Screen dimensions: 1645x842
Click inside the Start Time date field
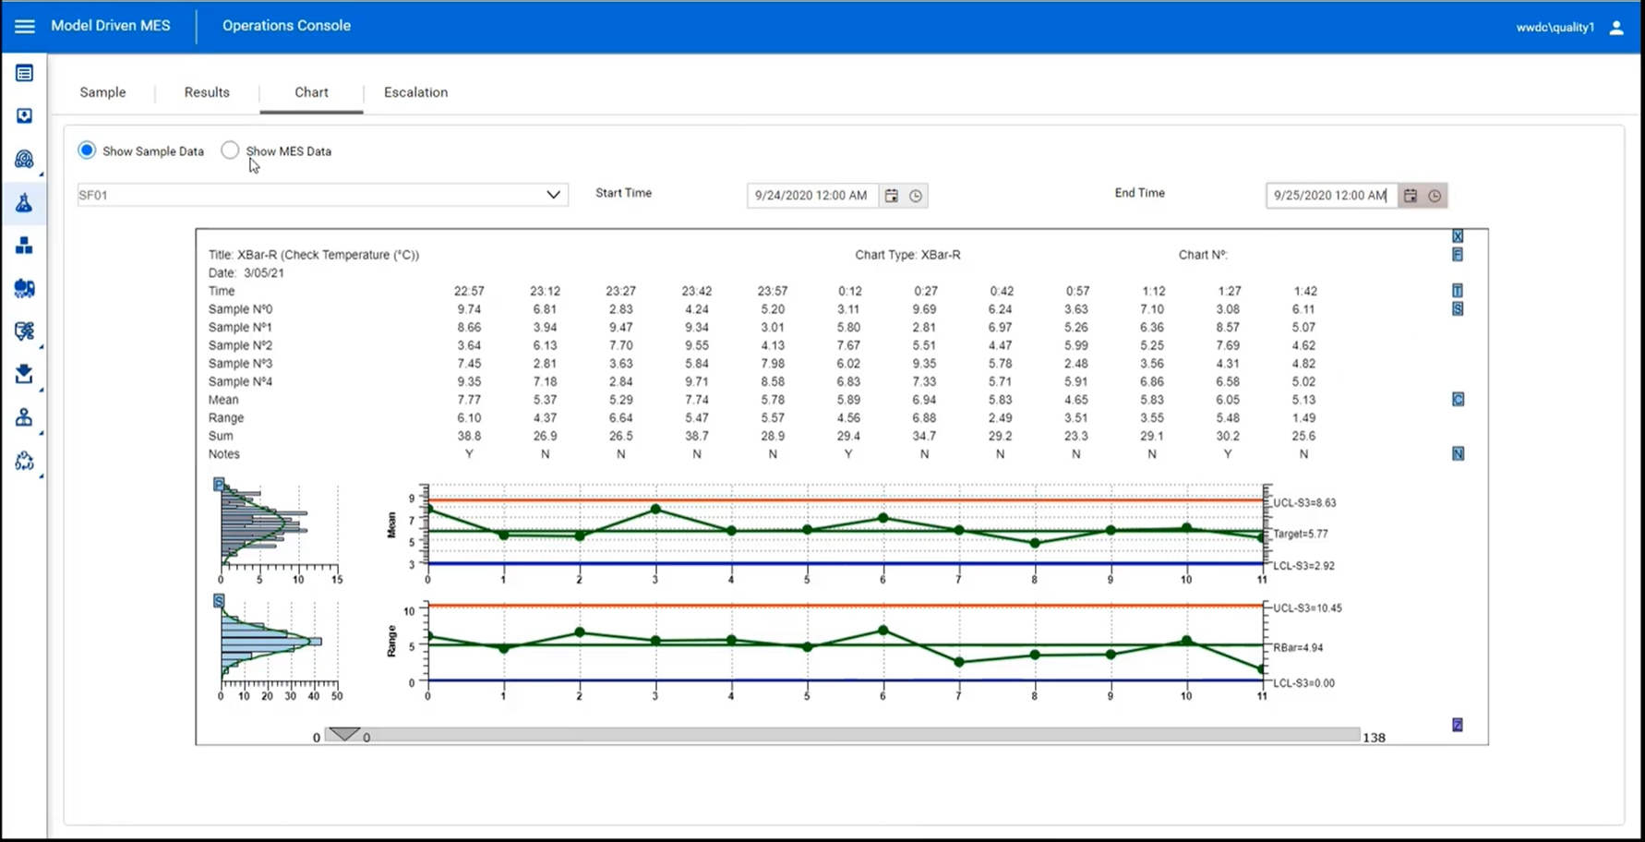810,195
